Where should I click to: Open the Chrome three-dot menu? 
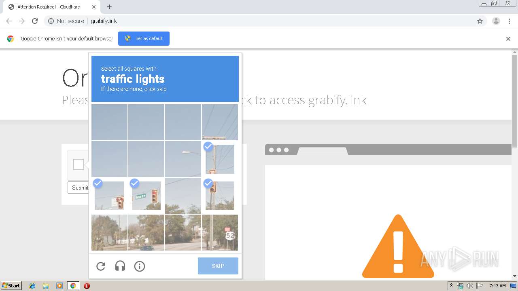[x=509, y=21]
